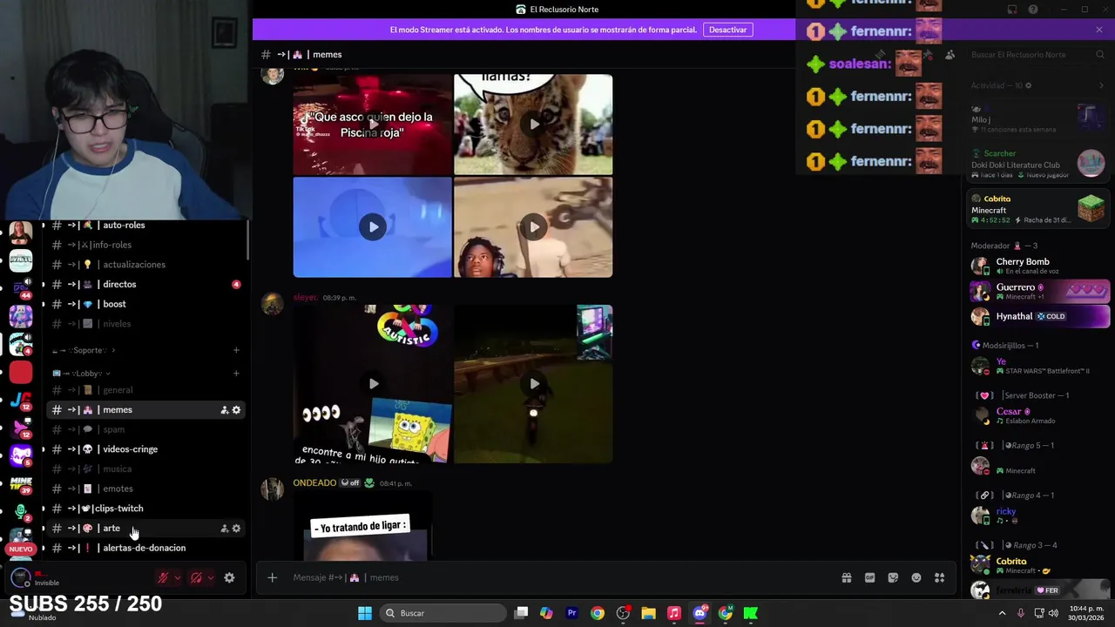Play the night motorcycle road video

pos(533,384)
